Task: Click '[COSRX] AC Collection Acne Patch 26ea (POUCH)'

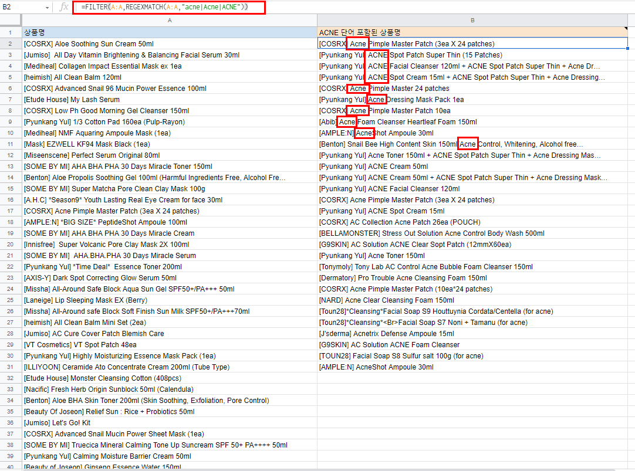Action: click(x=472, y=222)
